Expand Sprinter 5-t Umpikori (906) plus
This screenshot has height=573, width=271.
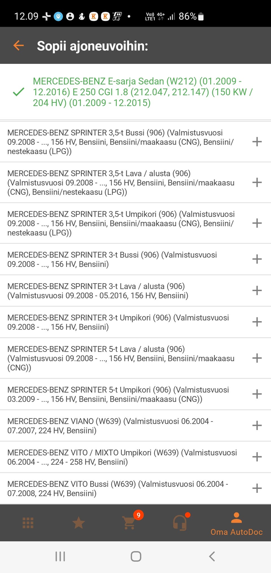click(x=257, y=394)
